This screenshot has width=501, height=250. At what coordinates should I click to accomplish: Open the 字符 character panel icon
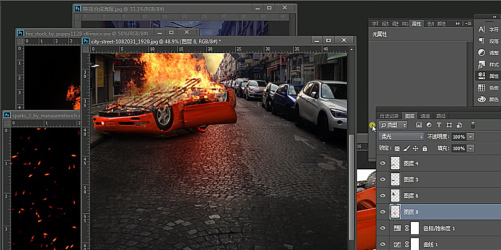[481, 29]
